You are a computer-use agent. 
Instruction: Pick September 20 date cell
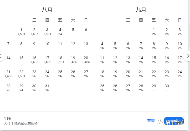(x=128, y=74)
